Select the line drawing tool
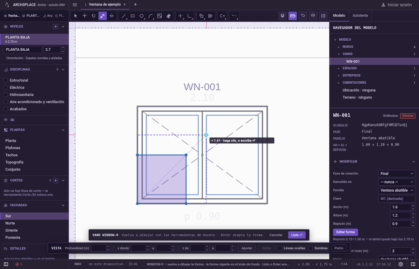Screen dimensions: 419x269 pos(124,16)
